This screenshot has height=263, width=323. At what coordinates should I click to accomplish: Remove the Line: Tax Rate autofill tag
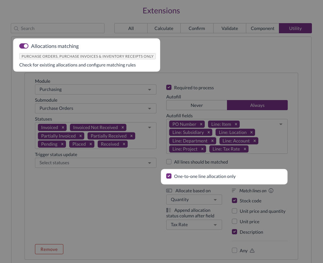click(x=245, y=149)
